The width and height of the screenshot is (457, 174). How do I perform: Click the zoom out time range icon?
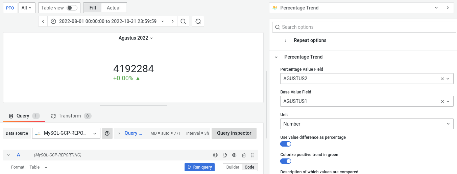tap(183, 21)
